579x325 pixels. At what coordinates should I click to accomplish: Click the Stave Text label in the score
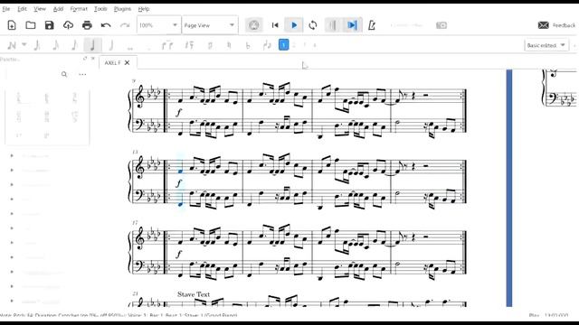(194, 294)
